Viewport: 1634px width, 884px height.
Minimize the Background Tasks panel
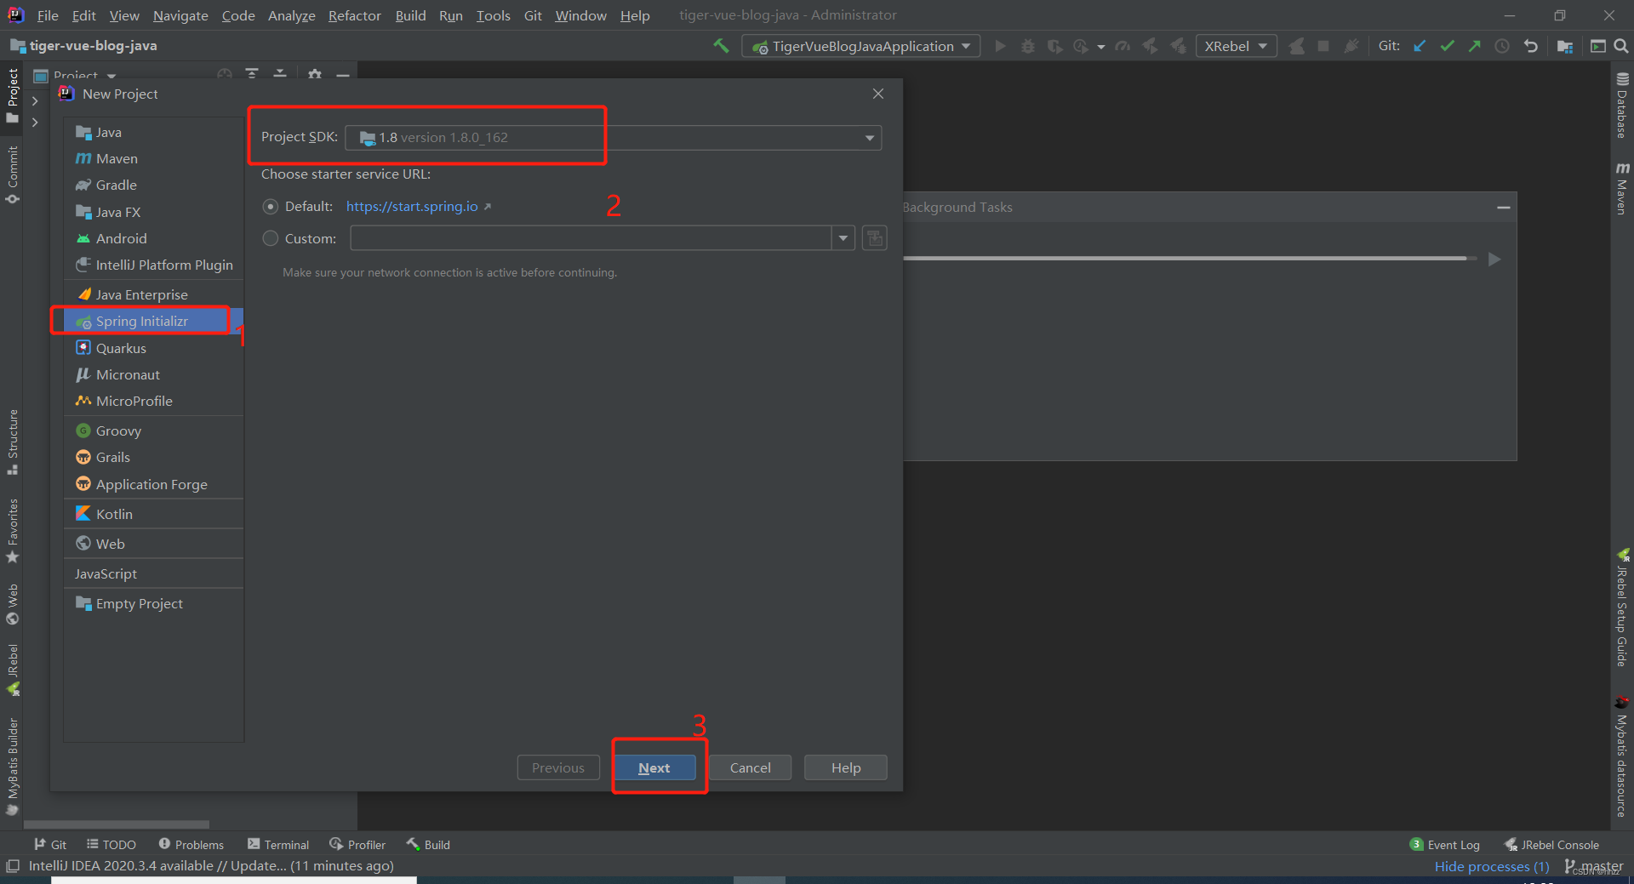coord(1504,208)
